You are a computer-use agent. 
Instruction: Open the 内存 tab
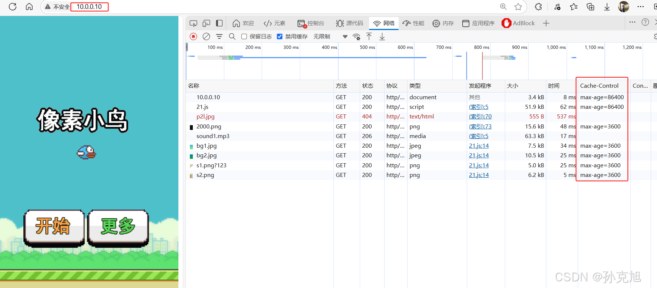pos(443,23)
